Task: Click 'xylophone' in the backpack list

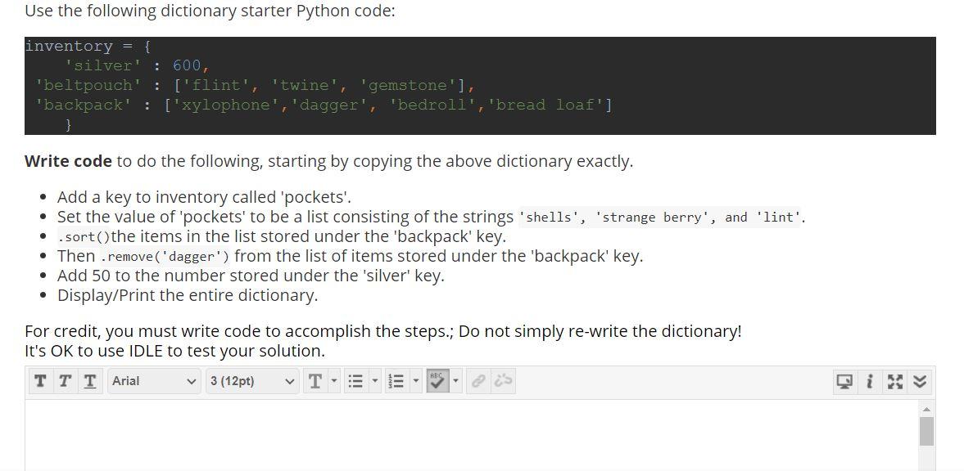Action: [x=226, y=105]
